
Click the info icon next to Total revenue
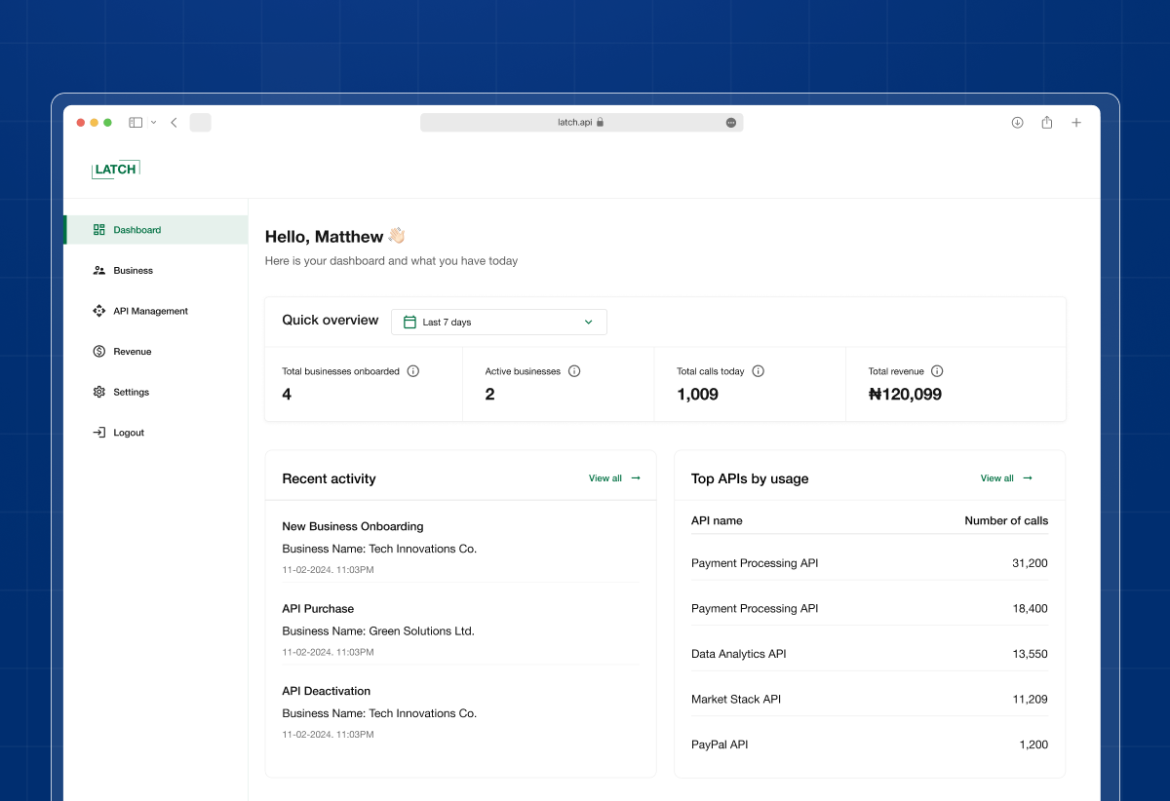tap(937, 371)
